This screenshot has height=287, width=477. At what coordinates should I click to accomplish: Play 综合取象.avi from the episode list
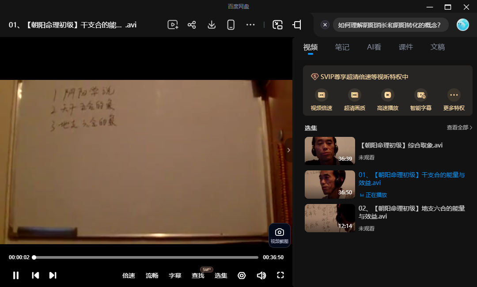pyautogui.click(x=400, y=145)
